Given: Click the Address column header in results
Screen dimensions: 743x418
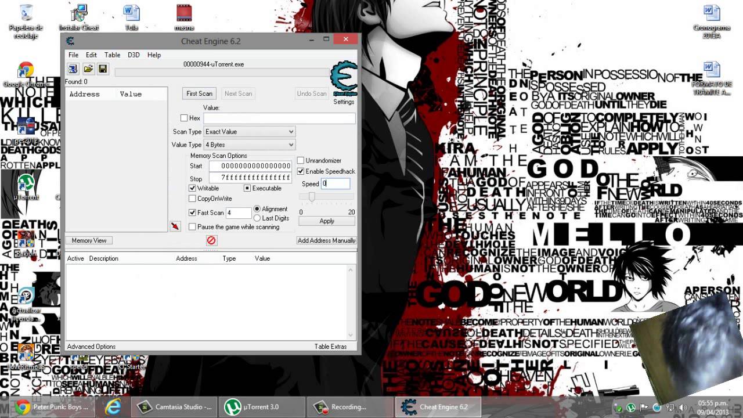Looking at the screenshot, I should [x=84, y=94].
